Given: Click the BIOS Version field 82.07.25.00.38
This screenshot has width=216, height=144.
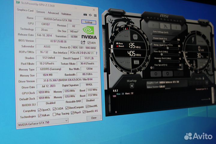Looking at the screenshot, I should (58, 41).
